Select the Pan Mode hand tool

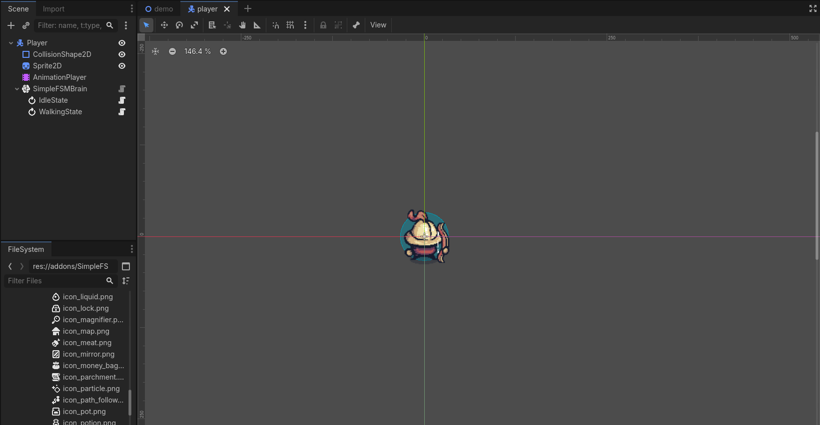pyautogui.click(x=242, y=25)
